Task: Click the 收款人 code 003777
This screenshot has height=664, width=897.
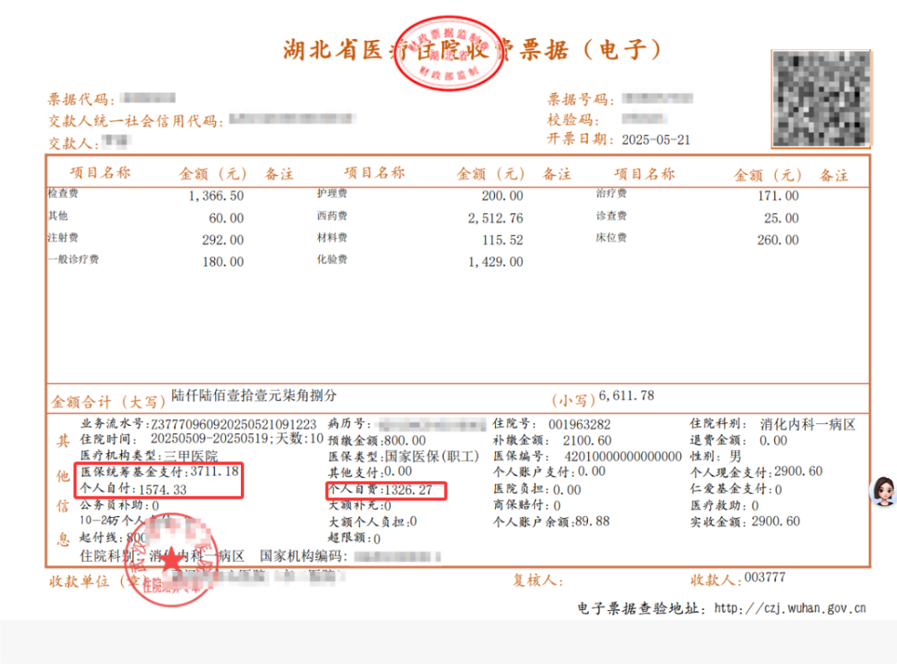Action: [764, 578]
